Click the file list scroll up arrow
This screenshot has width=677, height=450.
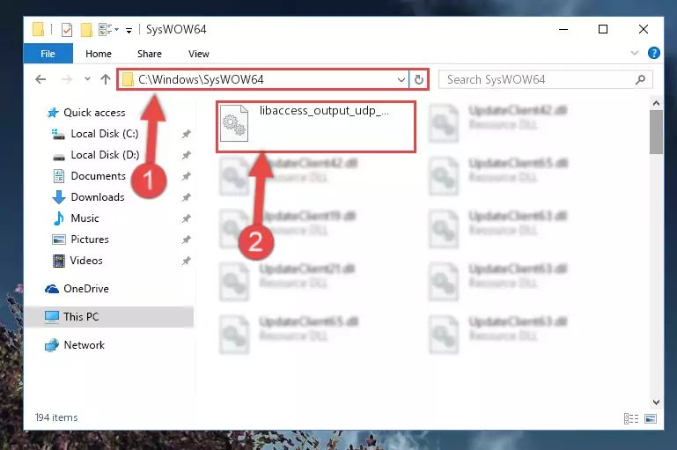pyautogui.click(x=656, y=103)
